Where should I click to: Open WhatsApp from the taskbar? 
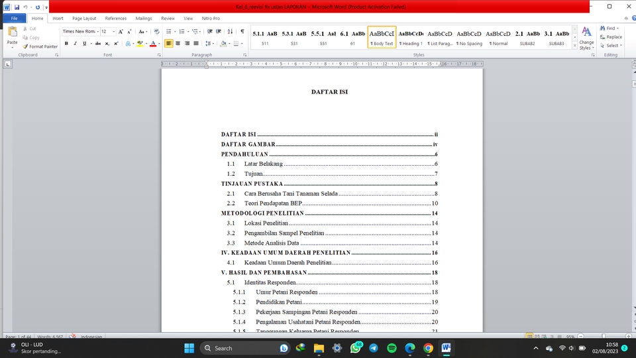coord(356,348)
